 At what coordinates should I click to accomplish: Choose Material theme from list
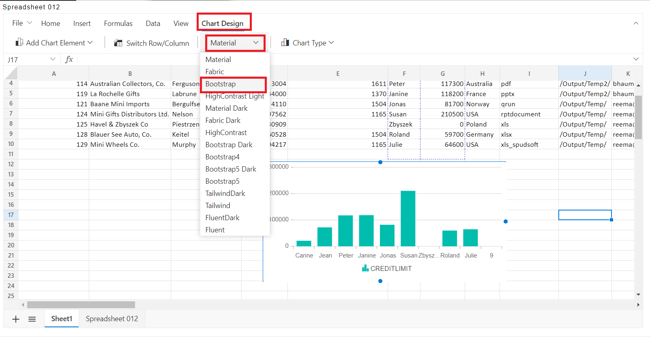235,60
